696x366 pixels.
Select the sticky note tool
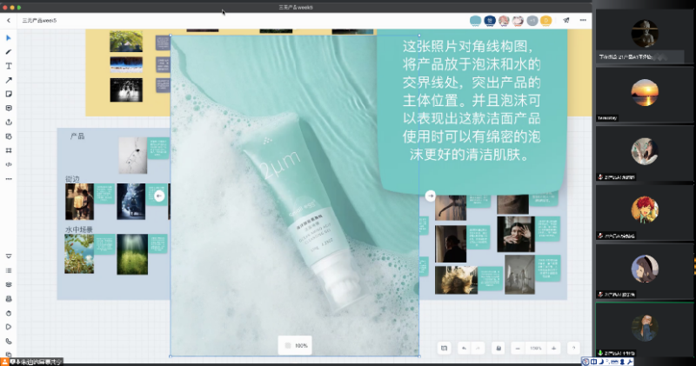9,94
